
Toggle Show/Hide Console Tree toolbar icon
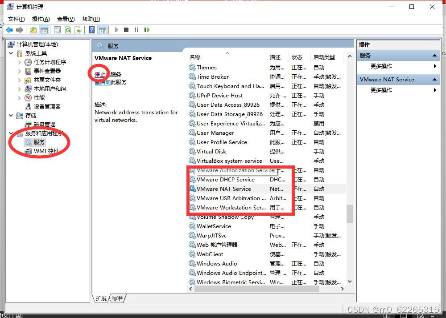[44, 30]
